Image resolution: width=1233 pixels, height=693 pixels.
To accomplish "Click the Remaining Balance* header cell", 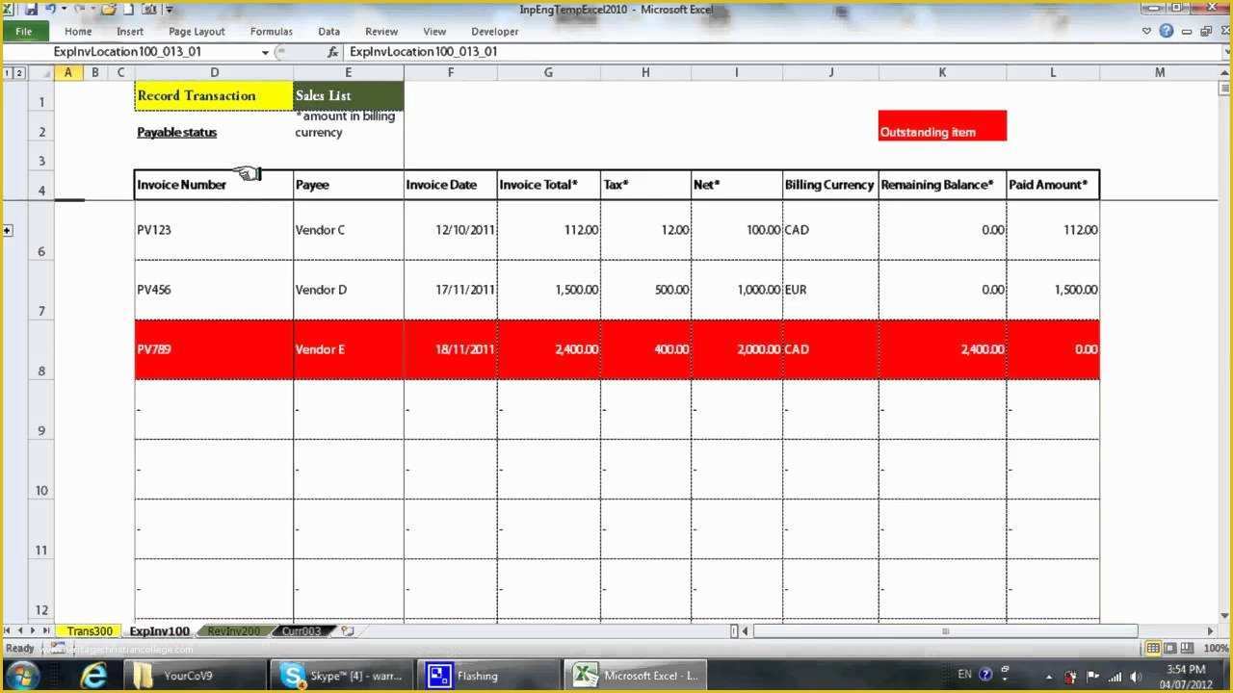I will pos(942,185).
